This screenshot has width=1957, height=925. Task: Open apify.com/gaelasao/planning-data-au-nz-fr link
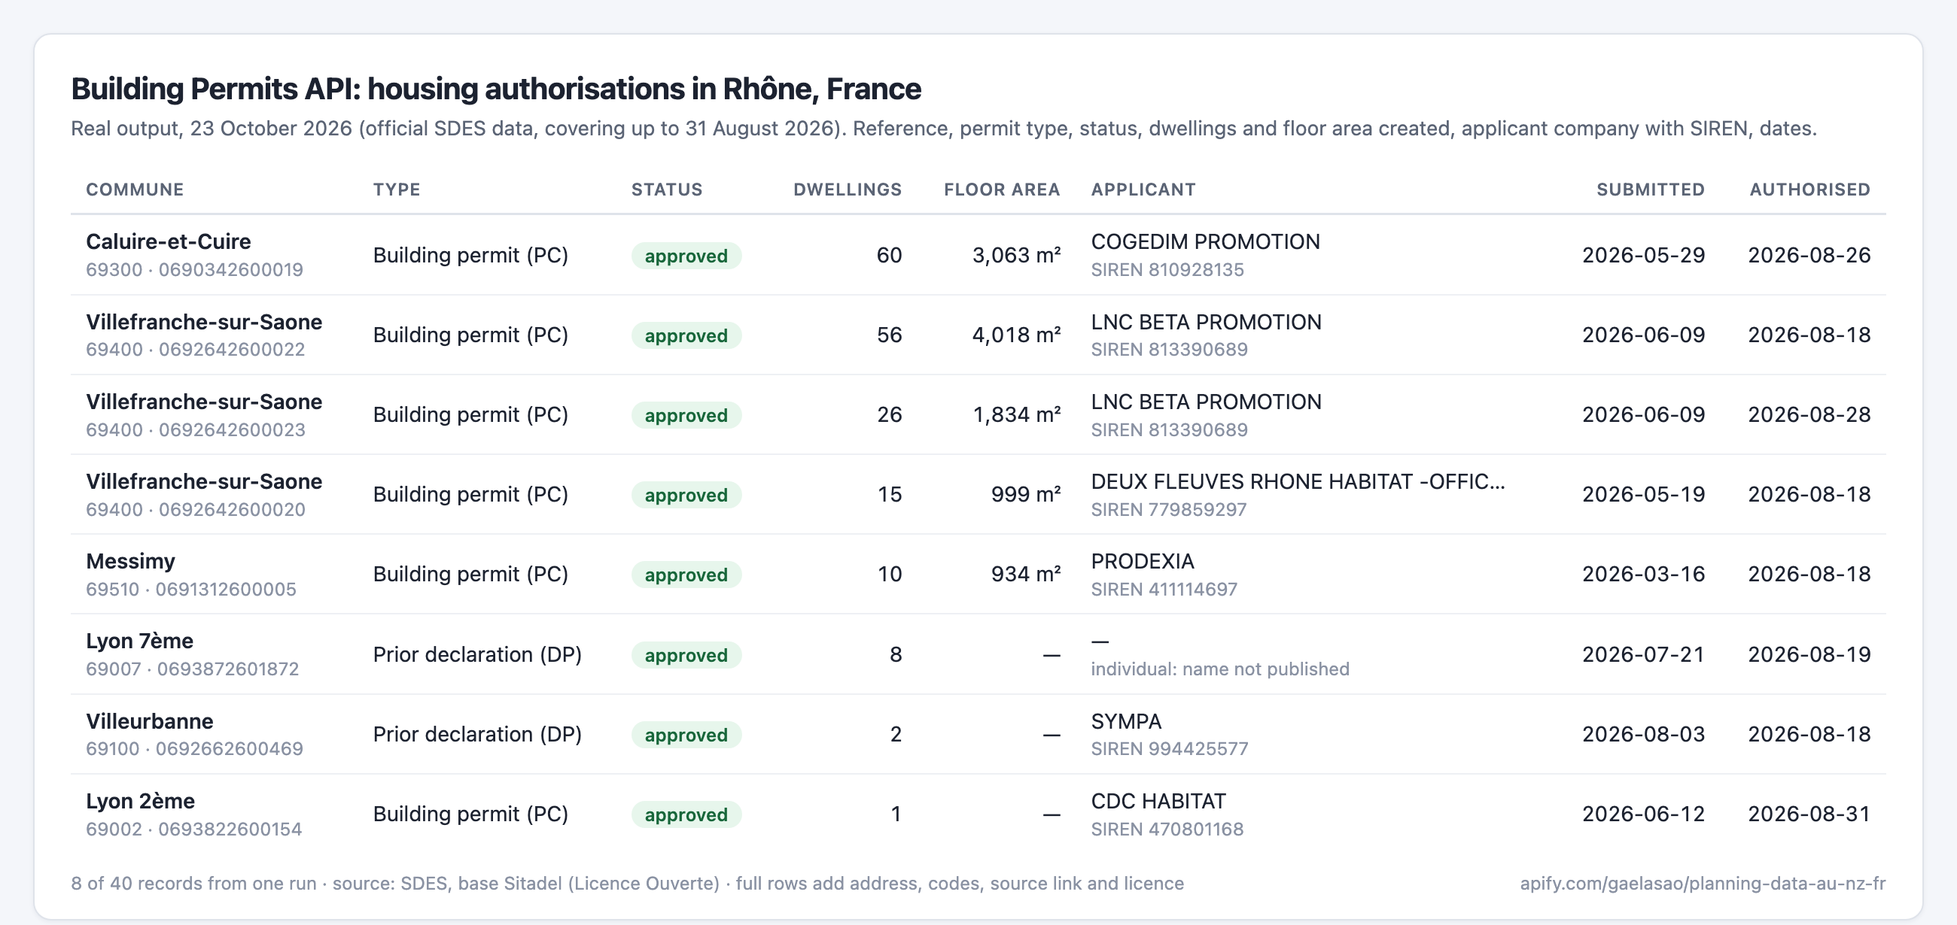point(1703,884)
